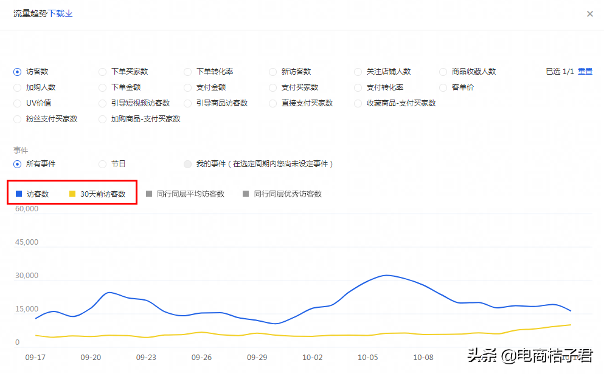Select the 收藏商品-支付买家数 metric
The height and width of the screenshot is (374, 604).
(x=358, y=103)
